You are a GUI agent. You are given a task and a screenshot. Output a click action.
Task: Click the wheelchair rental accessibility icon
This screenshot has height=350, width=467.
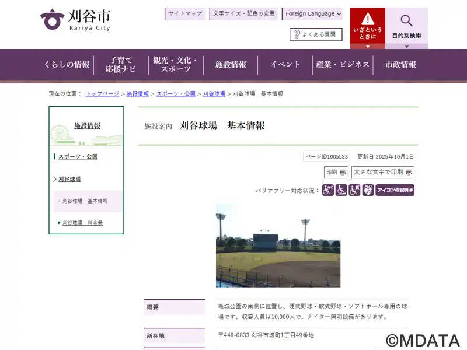point(354,190)
